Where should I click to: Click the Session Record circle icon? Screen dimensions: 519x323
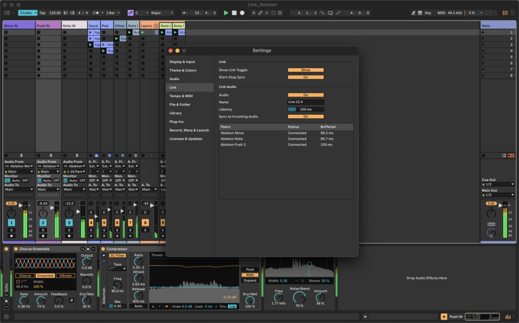click(280, 13)
